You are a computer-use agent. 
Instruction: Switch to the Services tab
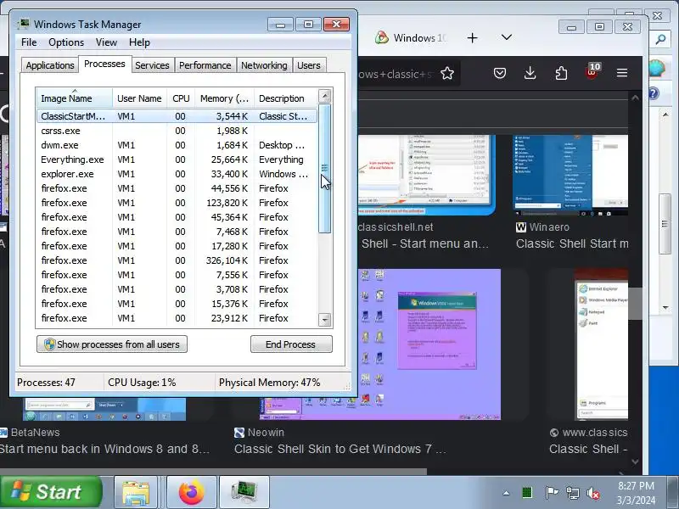click(152, 65)
